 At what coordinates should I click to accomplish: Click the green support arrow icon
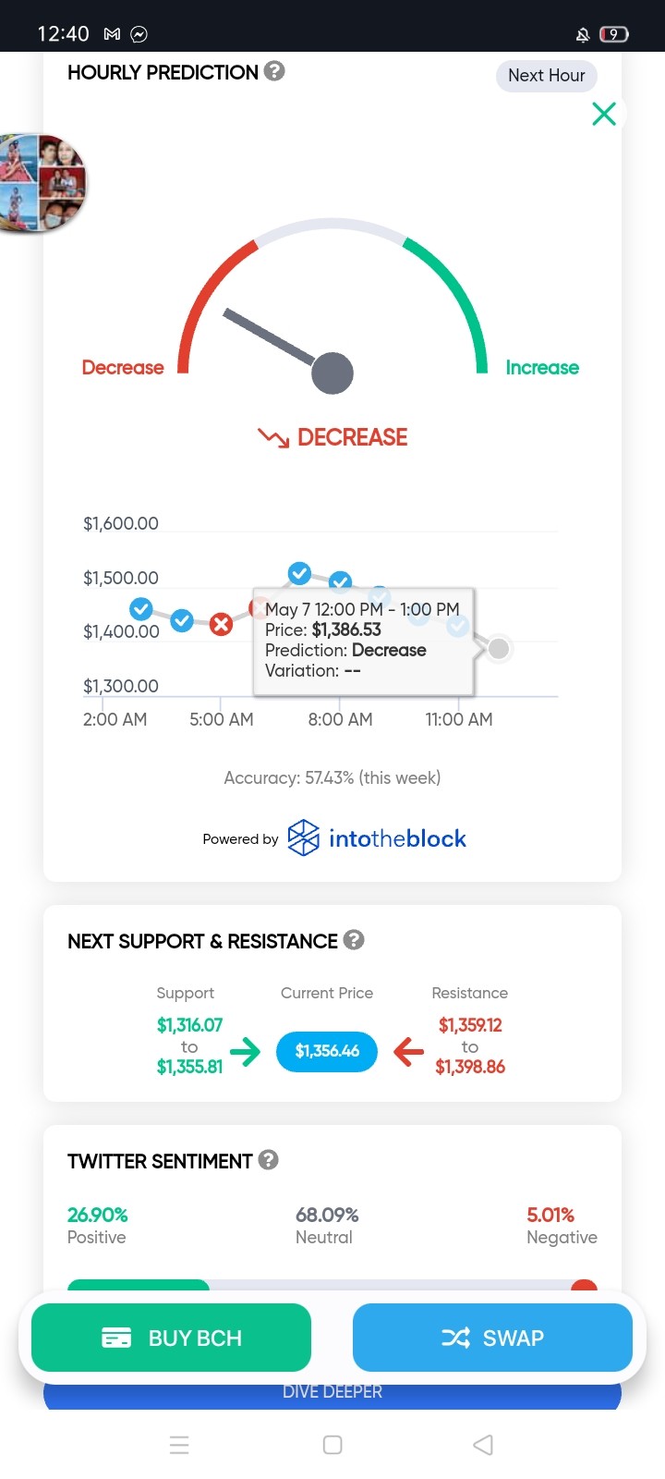coord(246,1052)
